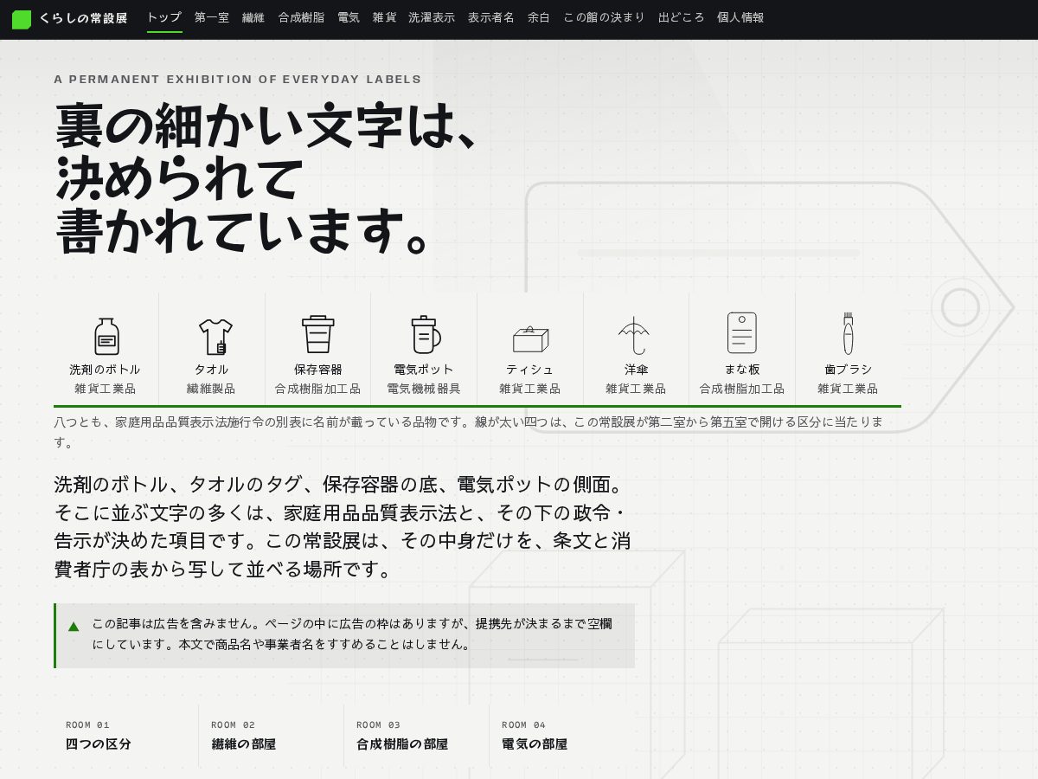The height and width of the screenshot is (779, 1038).
Task: Open the 出どころ nav item
Action: [x=682, y=17]
